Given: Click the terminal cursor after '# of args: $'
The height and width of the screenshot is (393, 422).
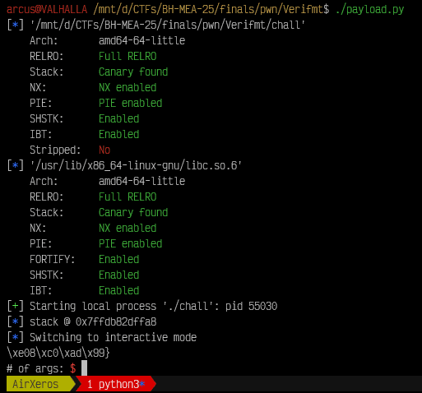Looking at the screenshot, I should coord(85,368).
